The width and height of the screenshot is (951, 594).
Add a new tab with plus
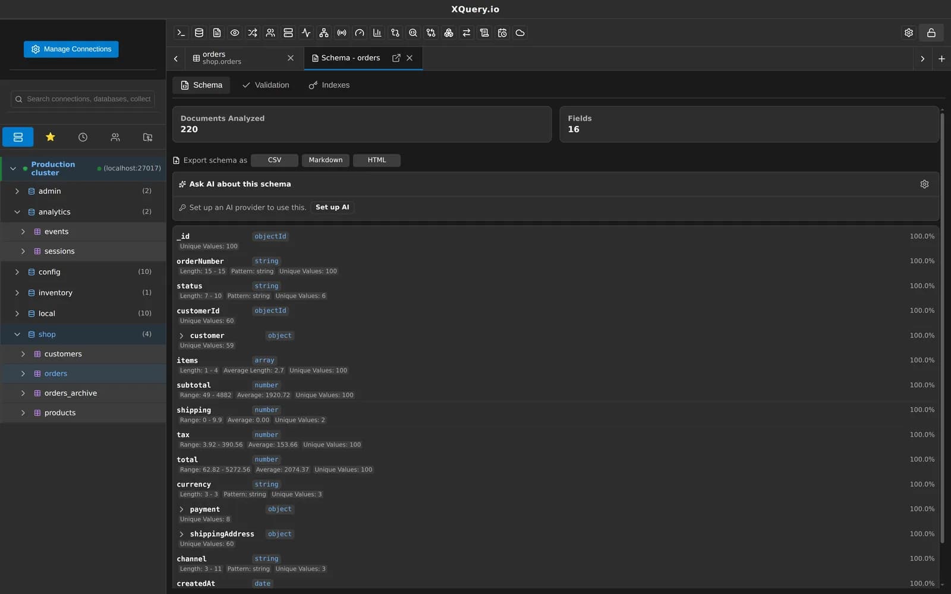941,59
